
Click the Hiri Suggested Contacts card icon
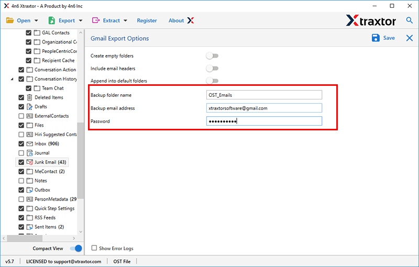(x=30, y=135)
